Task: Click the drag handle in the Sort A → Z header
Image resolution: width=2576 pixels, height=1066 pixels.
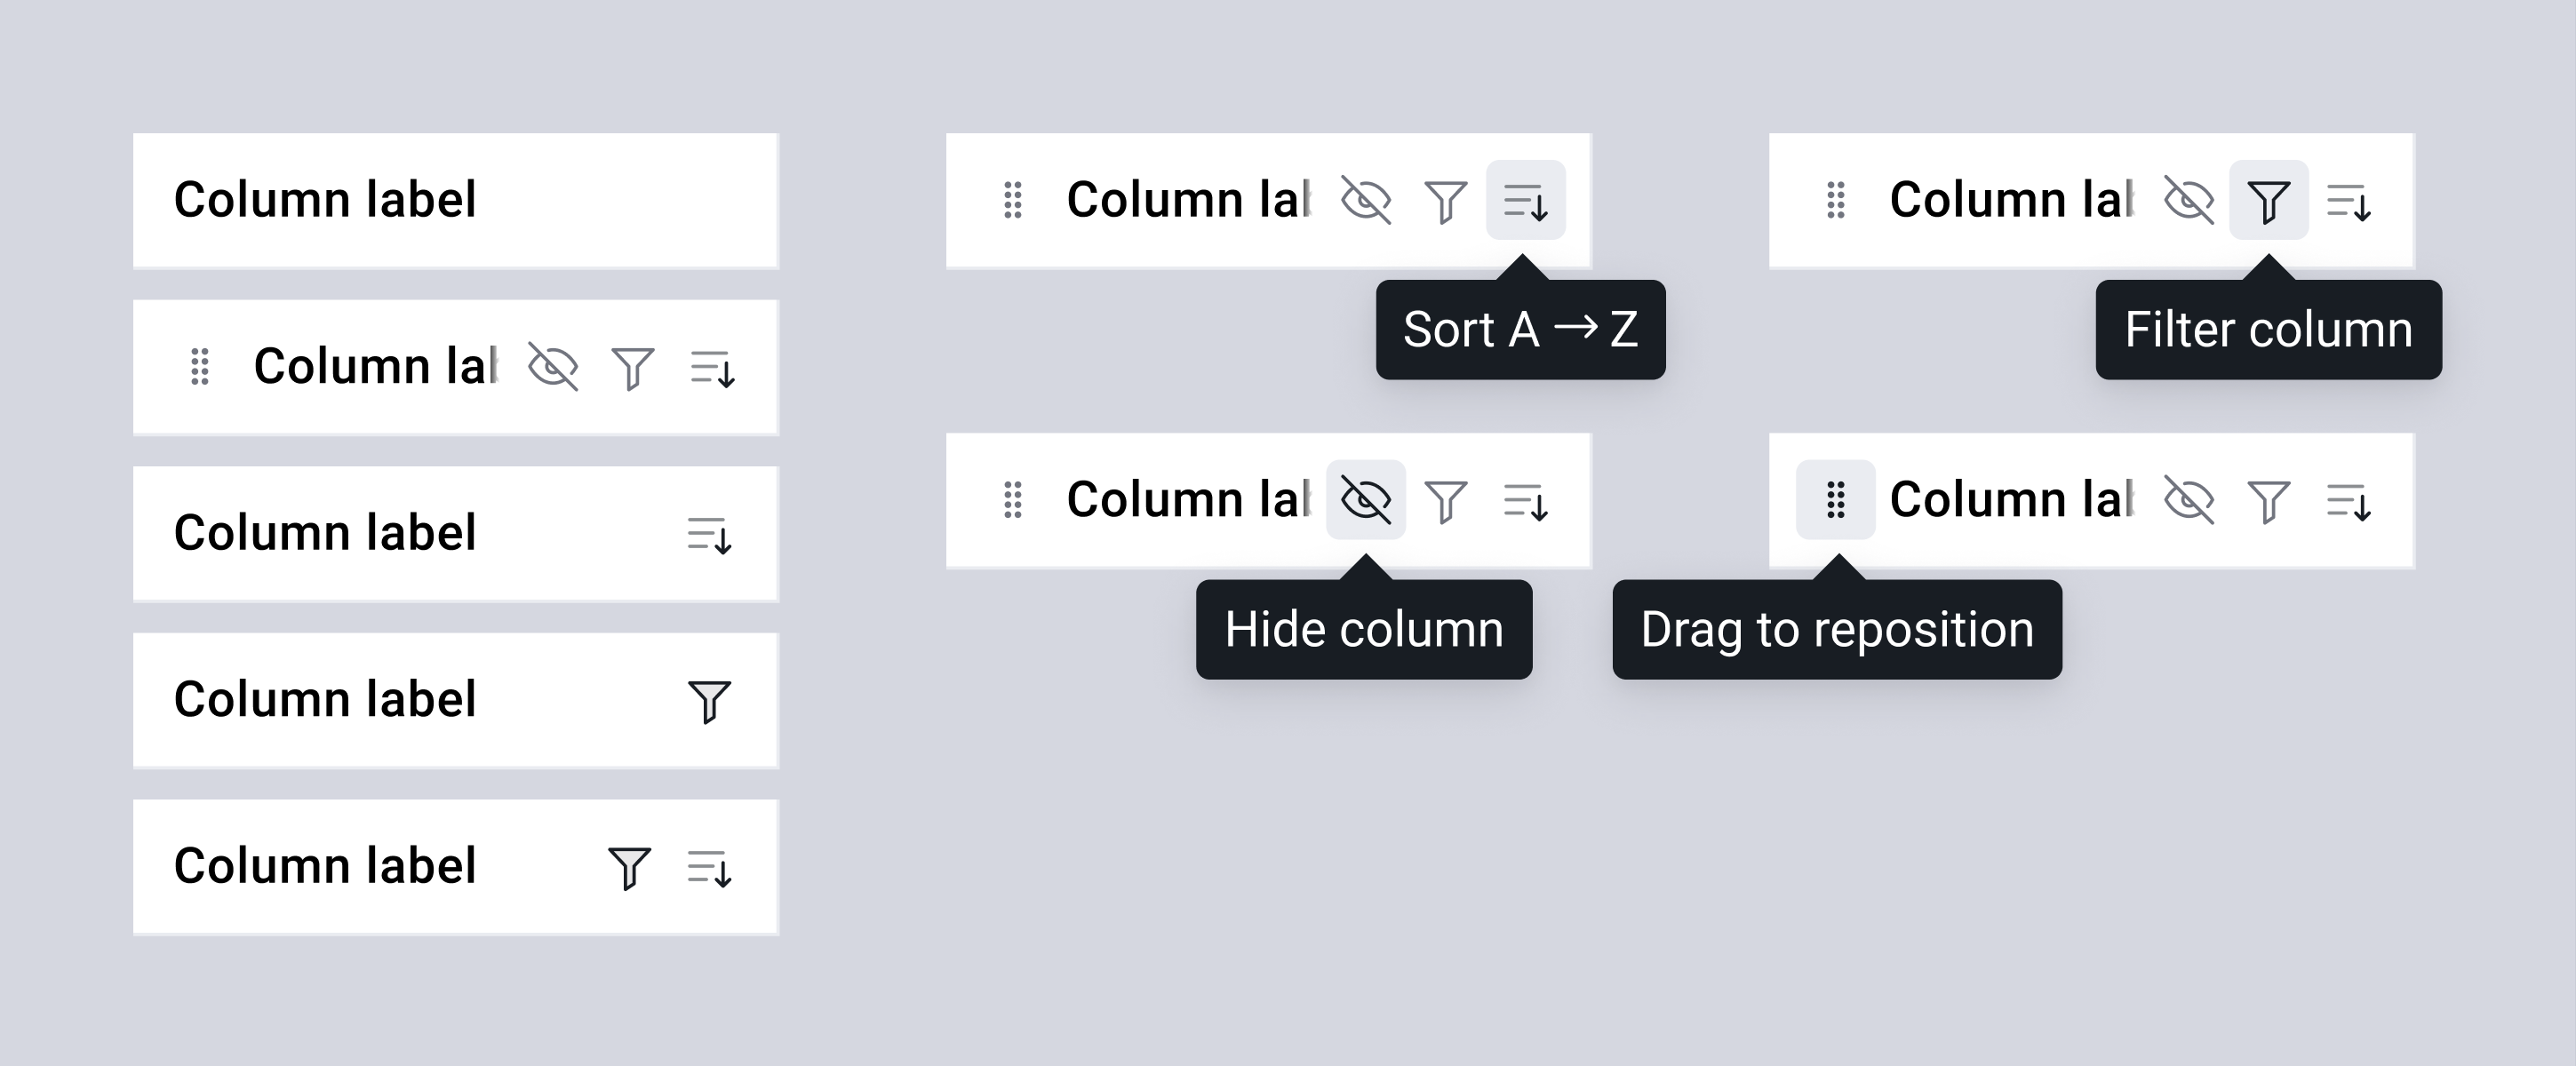Action: [x=1013, y=200]
